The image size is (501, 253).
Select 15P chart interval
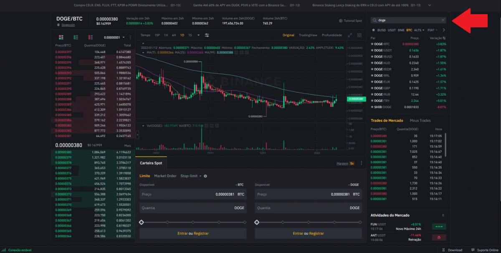click(x=157, y=35)
